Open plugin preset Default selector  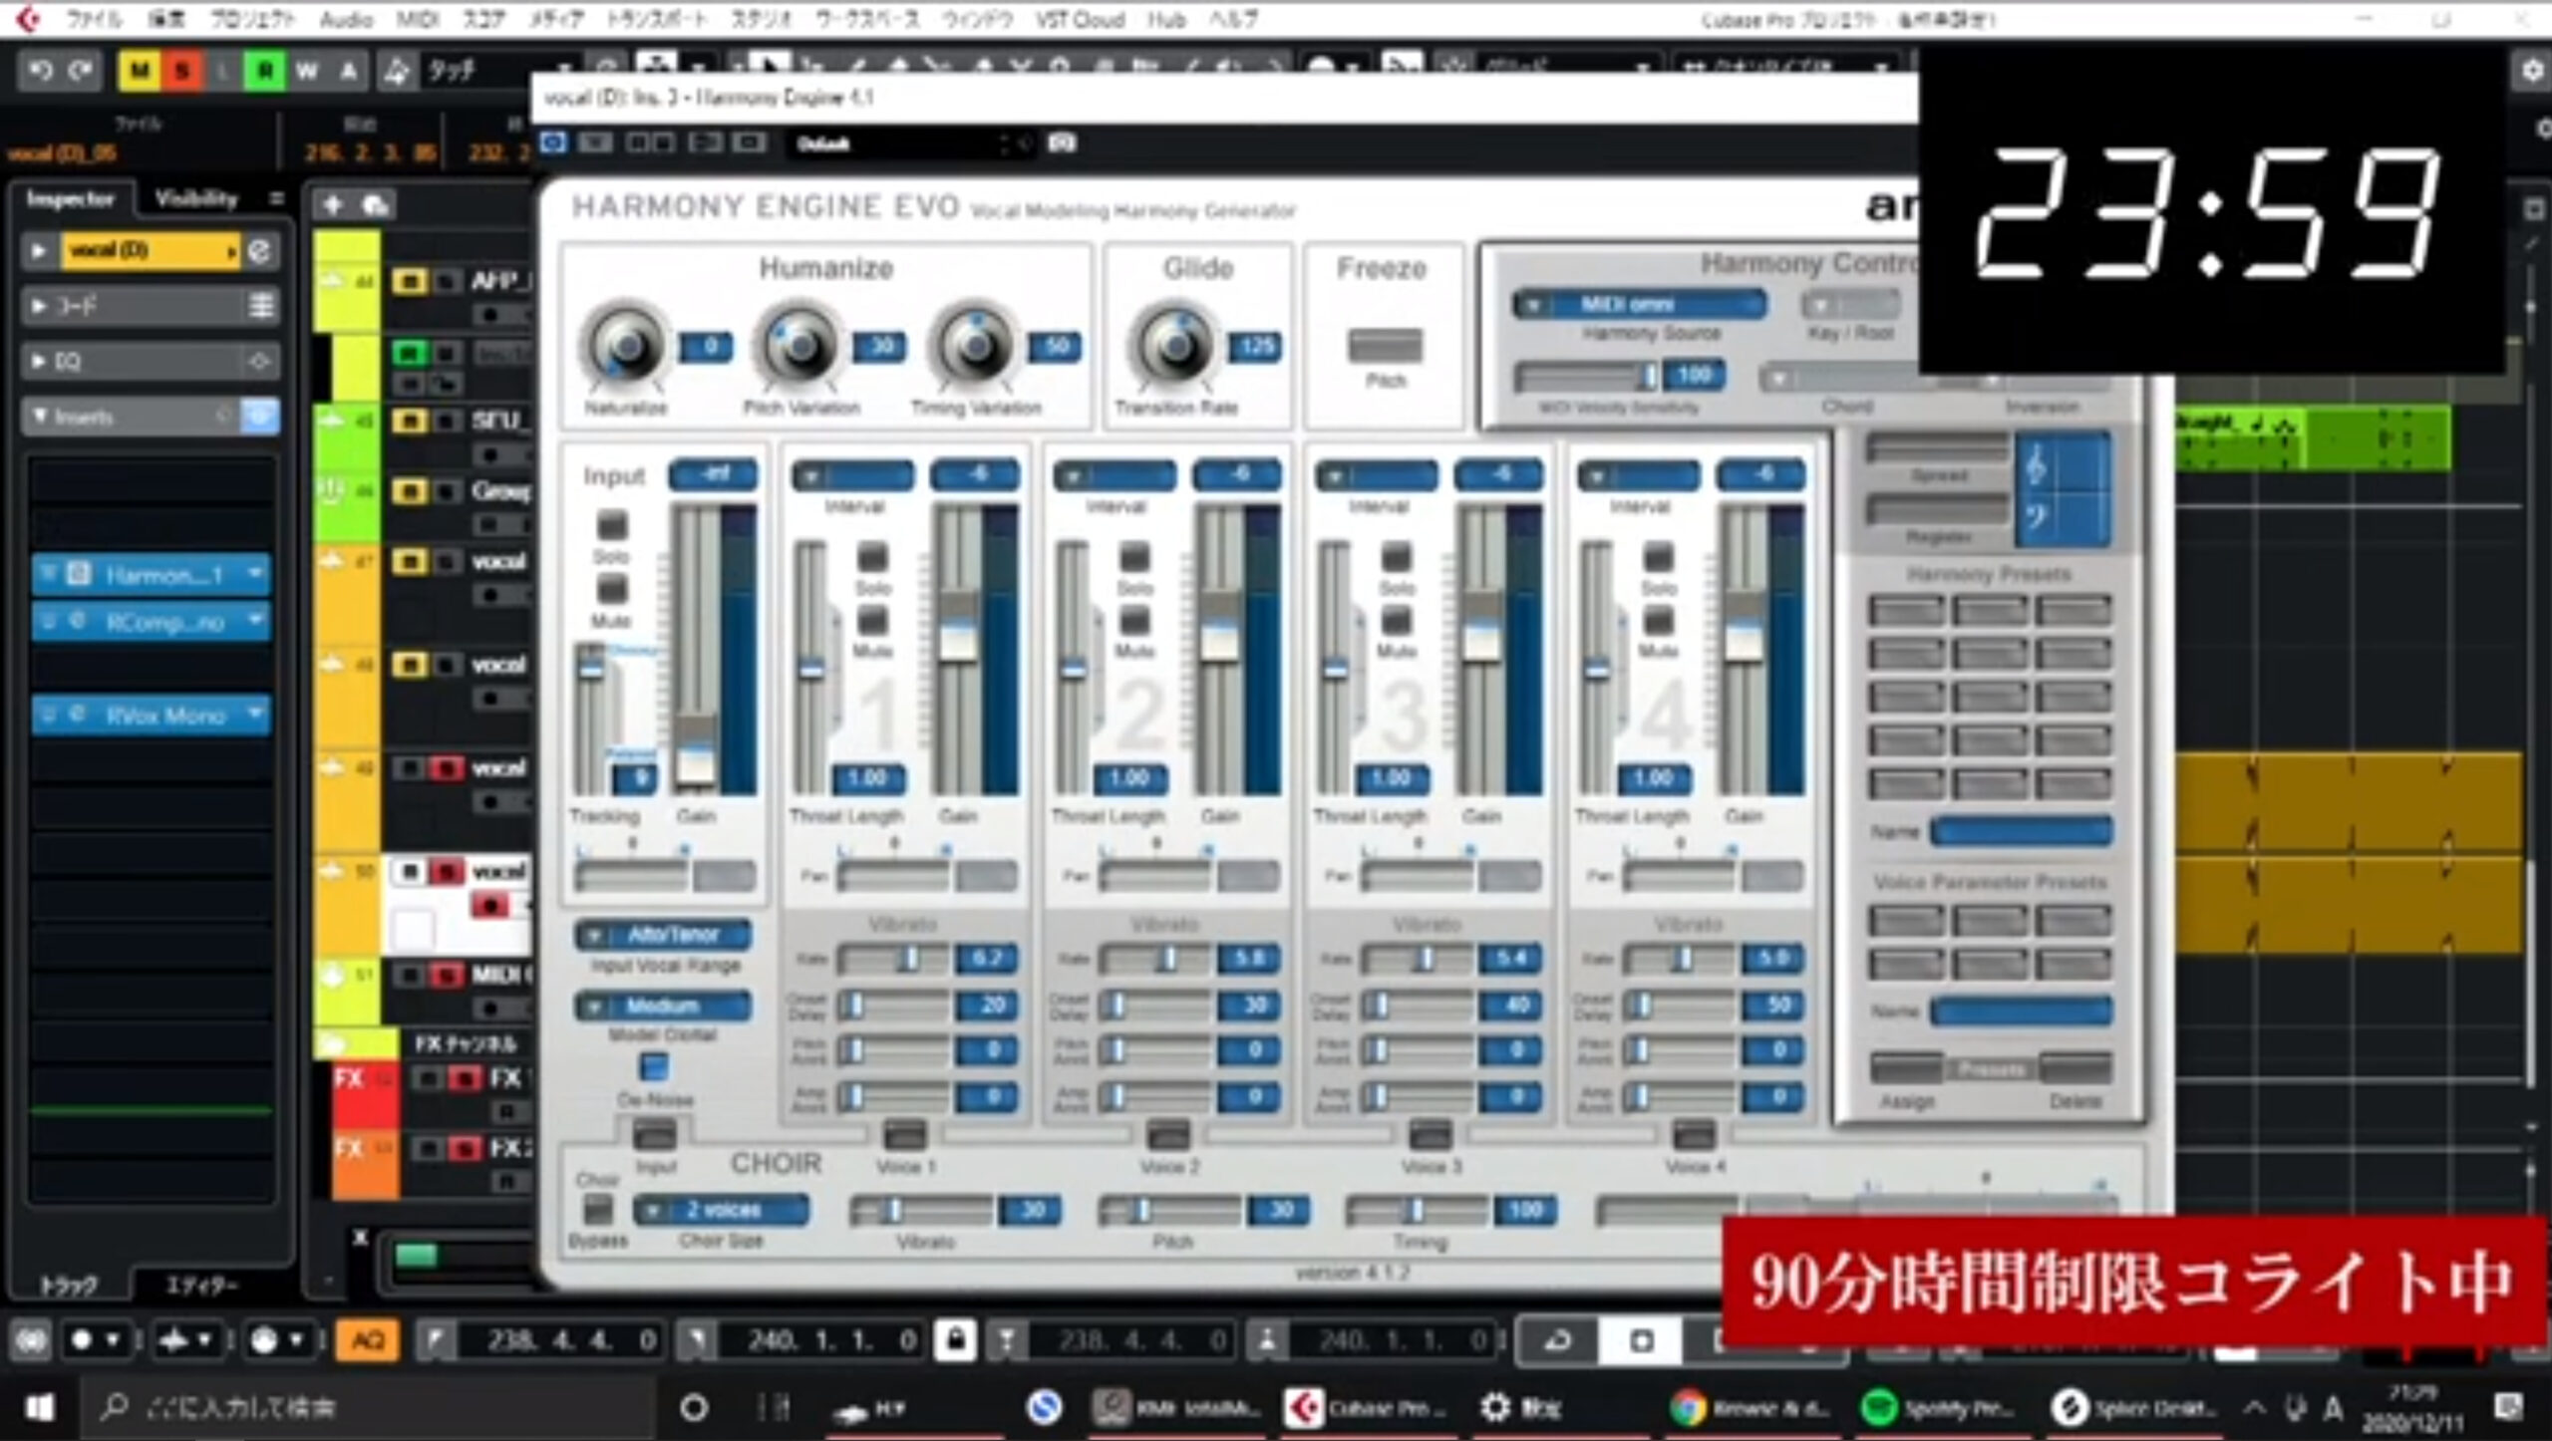click(909, 144)
